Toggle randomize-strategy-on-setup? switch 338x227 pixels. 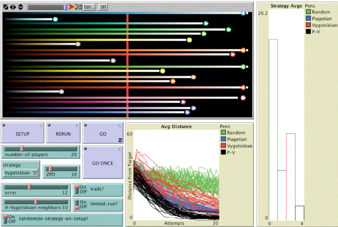pos(6,218)
